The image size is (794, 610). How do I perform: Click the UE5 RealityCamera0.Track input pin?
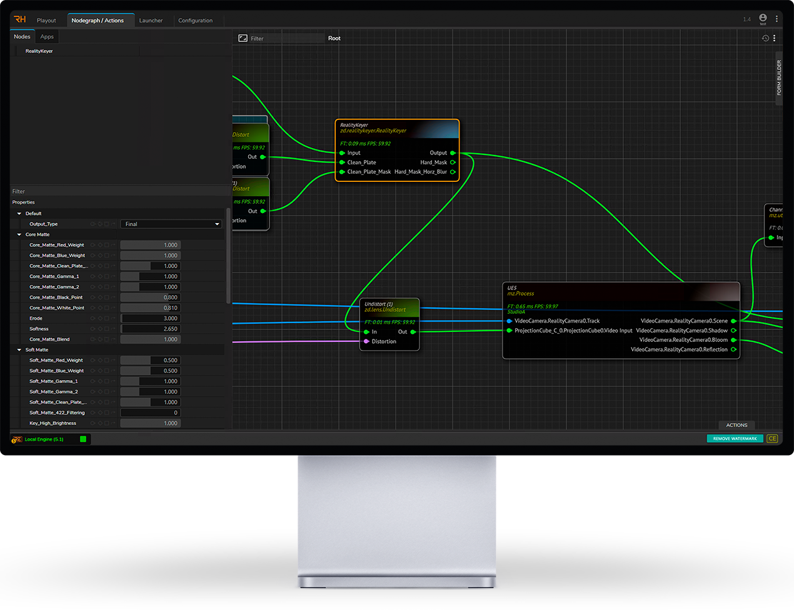[x=510, y=321]
